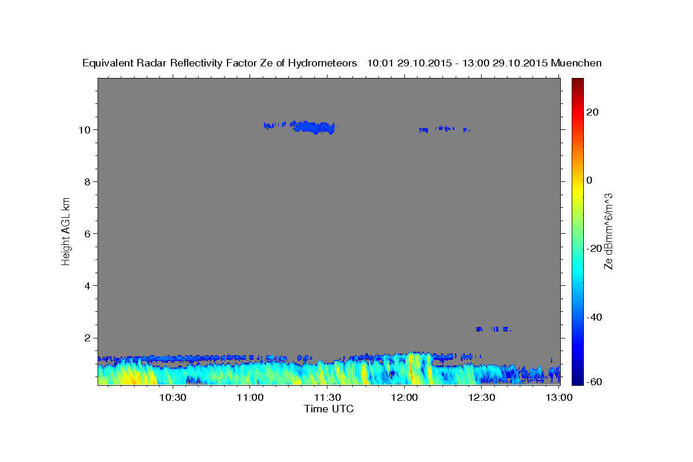Click the 12:00 time tick label
This screenshot has height=462, width=693.
405,397
